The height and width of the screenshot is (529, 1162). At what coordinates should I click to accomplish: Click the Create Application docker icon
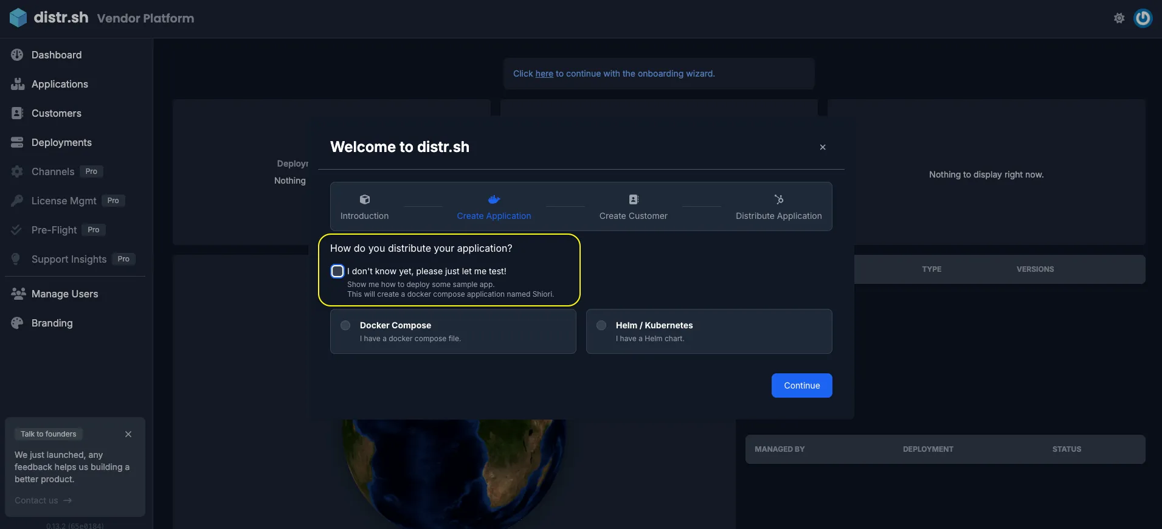(x=494, y=199)
